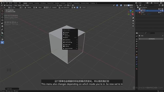Open Add Modifier entry in HardOps menu
The image size is (164, 92).
click(x=70, y=42)
